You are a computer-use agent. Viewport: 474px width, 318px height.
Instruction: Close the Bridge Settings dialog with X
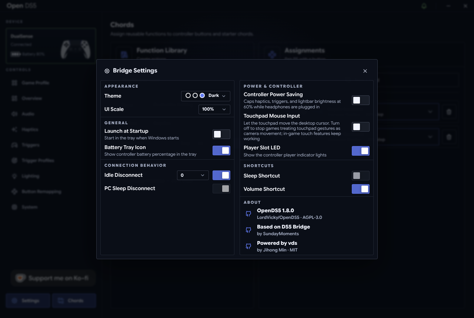coord(365,71)
